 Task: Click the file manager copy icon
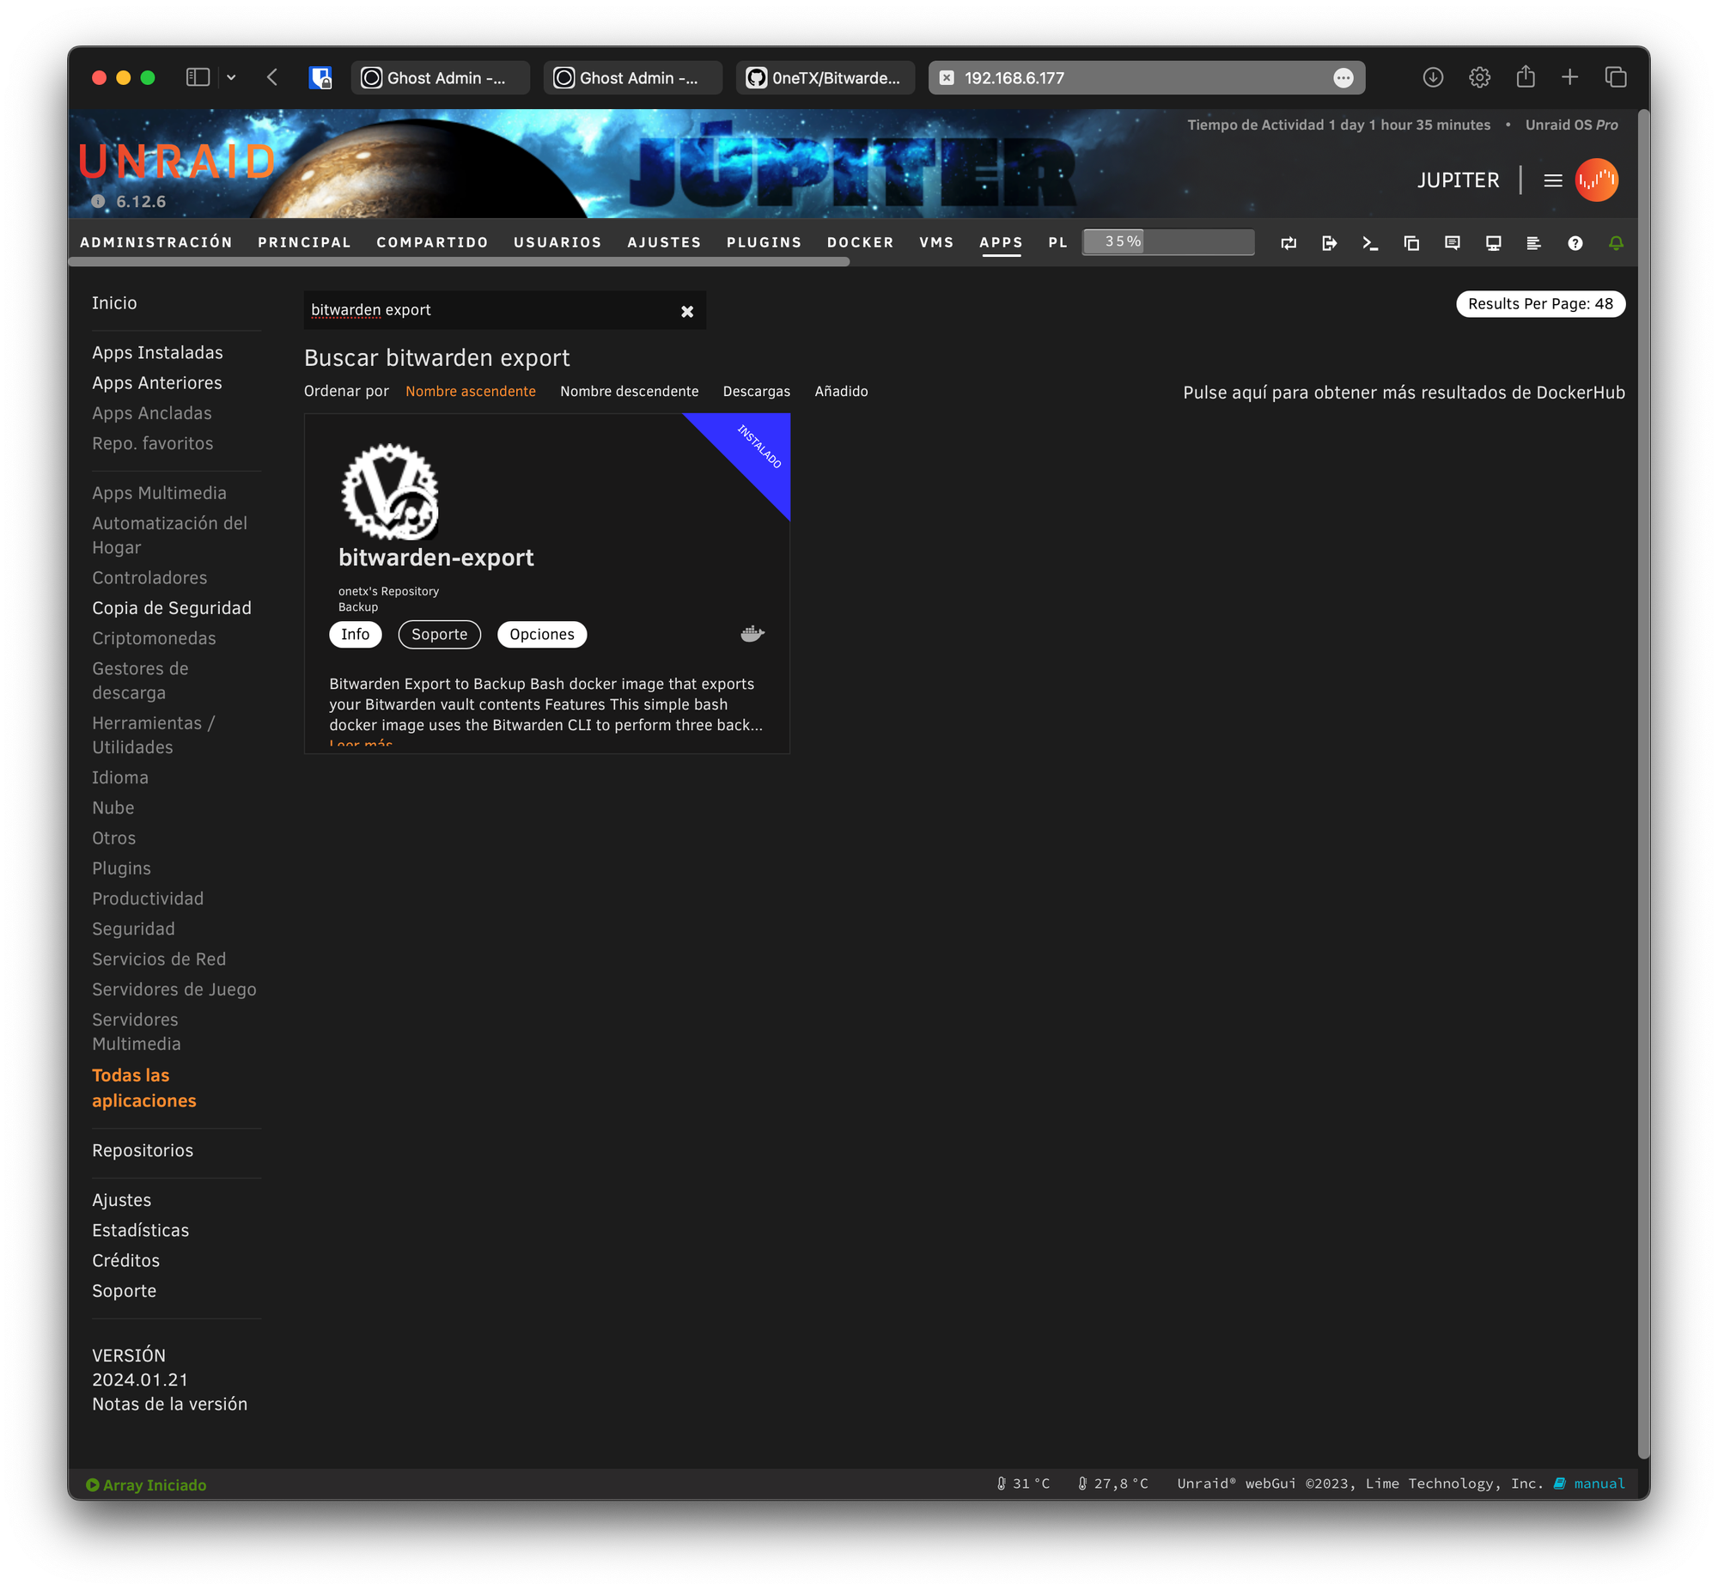(x=1410, y=243)
